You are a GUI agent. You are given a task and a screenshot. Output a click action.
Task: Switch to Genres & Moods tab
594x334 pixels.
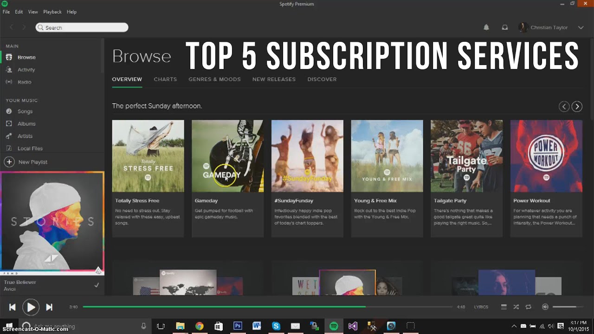pos(214,79)
